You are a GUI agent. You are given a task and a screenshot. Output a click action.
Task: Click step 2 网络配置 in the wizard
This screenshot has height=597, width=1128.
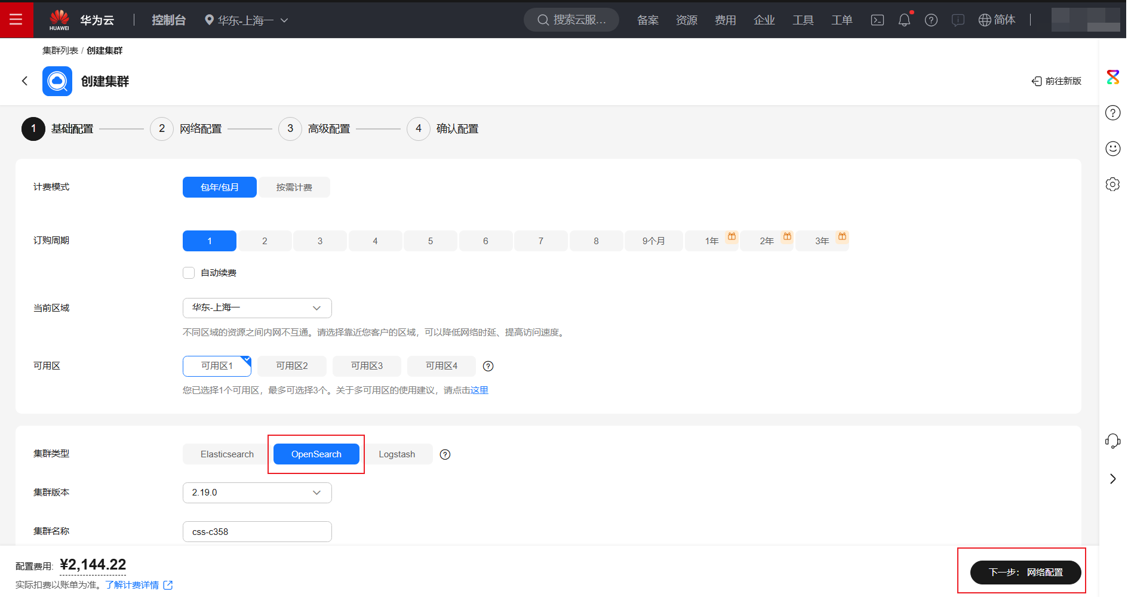click(186, 129)
